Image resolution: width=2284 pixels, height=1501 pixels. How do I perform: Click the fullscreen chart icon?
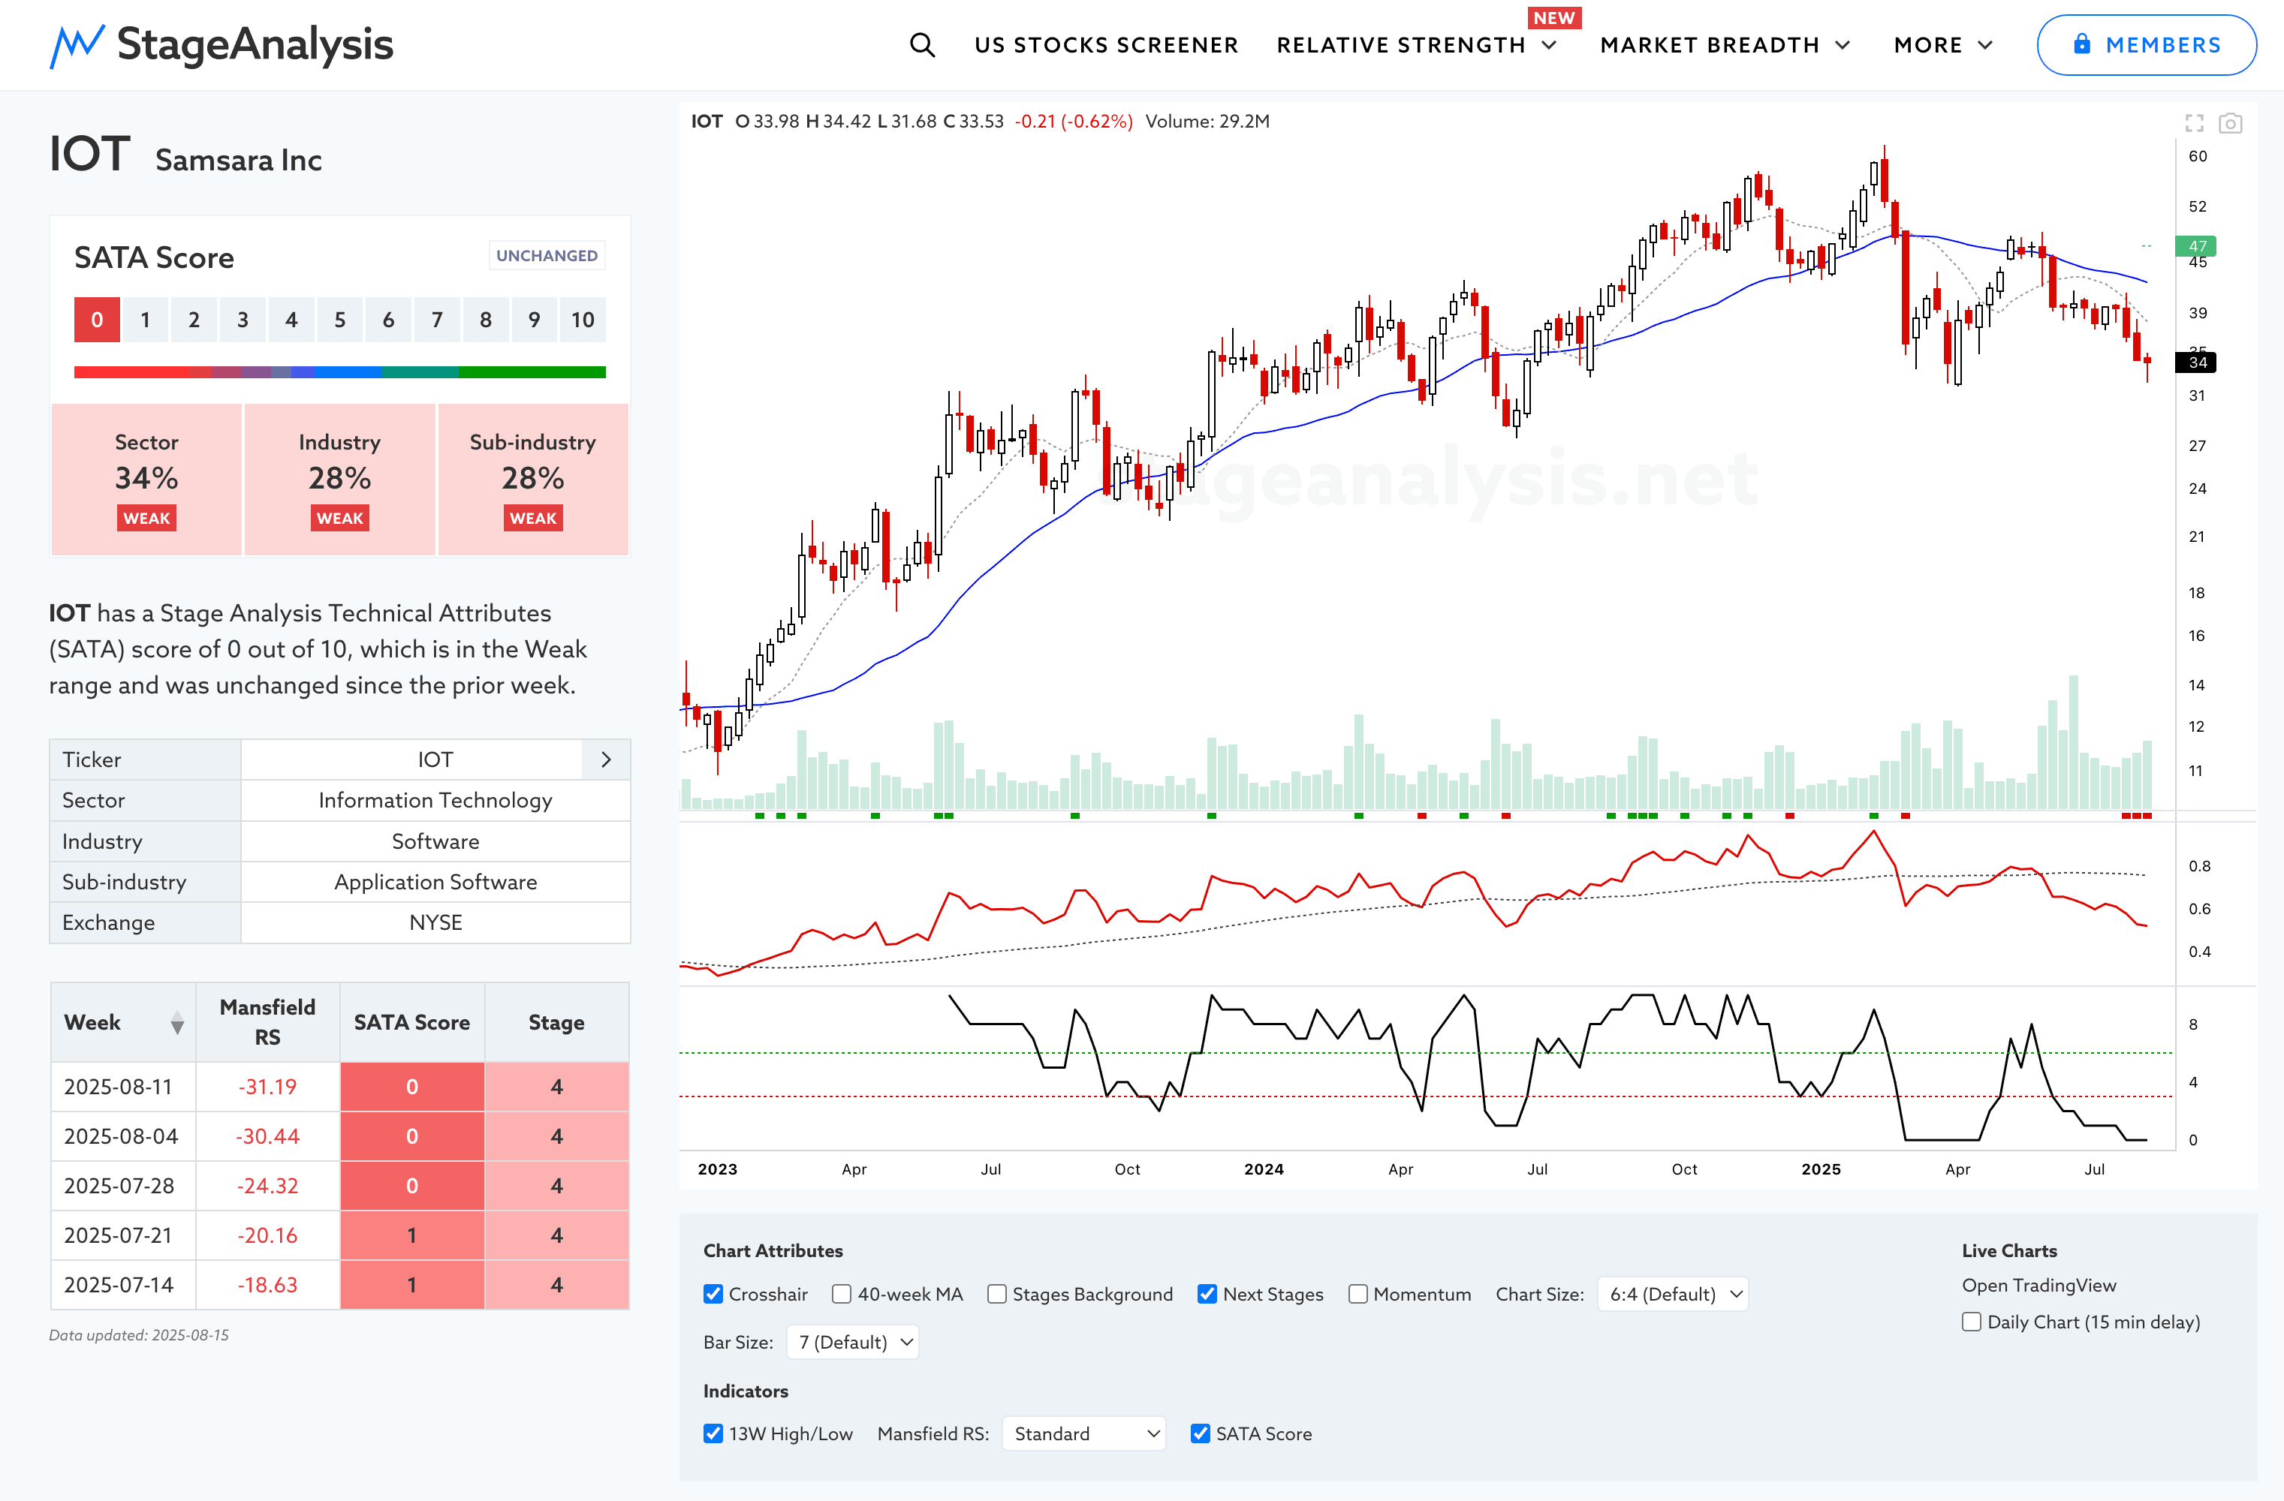pyautogui.click(x=2195, y=123)
